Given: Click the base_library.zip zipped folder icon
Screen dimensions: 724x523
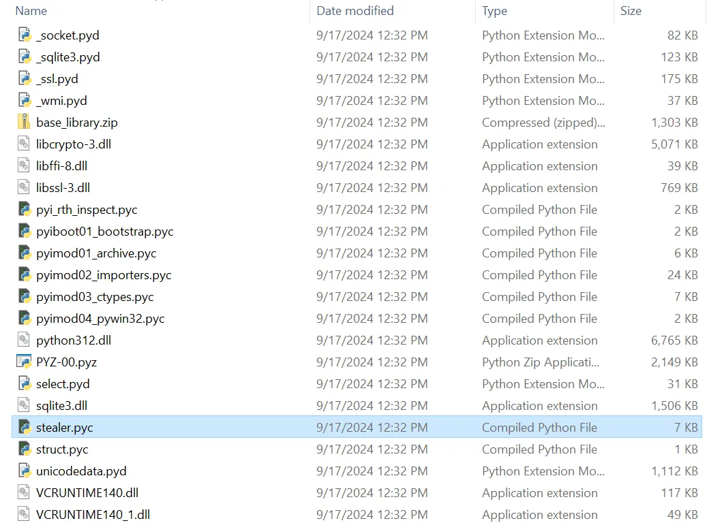Looking at the screenshot, I should 24,122.
